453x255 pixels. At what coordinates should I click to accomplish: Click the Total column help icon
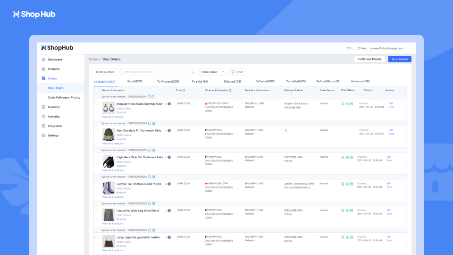click(x=184, y=90)
